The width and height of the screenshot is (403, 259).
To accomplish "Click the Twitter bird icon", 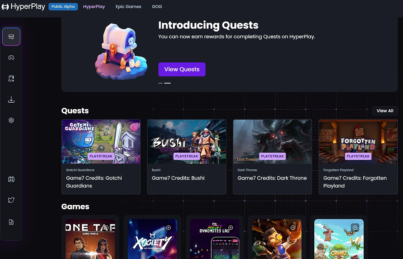I will (x=11, y=200).
